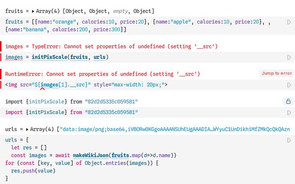The image size is (295, 184).
Task: Click into the res.push(value) code line
Action: click(x=33, y=171)
